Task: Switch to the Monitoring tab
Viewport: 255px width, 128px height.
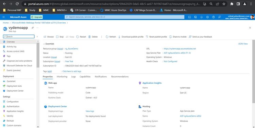Action: [x=62, y=77]
